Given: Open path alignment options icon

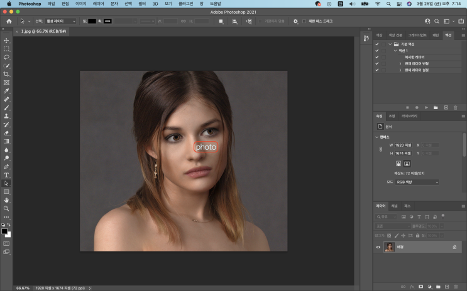Looking at the screenshot, I should click(x=234, y=21).
